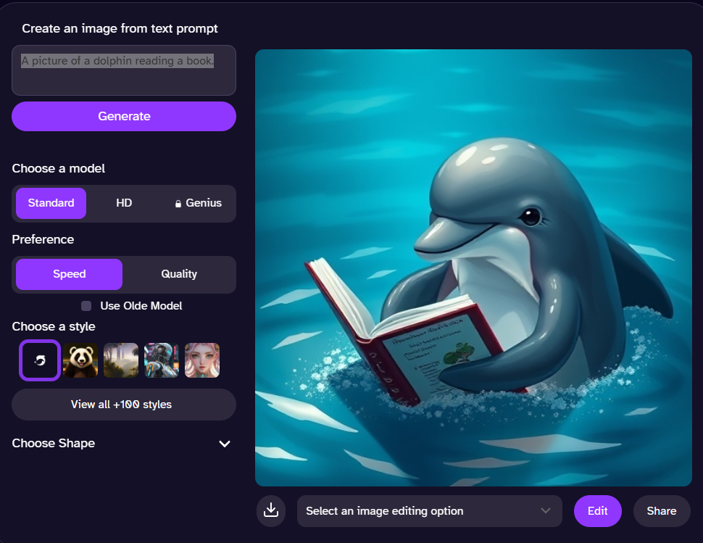Click the generated dolphin image
Image resolution: width=703 pixels, height=543 pixels.
point(473,268)
